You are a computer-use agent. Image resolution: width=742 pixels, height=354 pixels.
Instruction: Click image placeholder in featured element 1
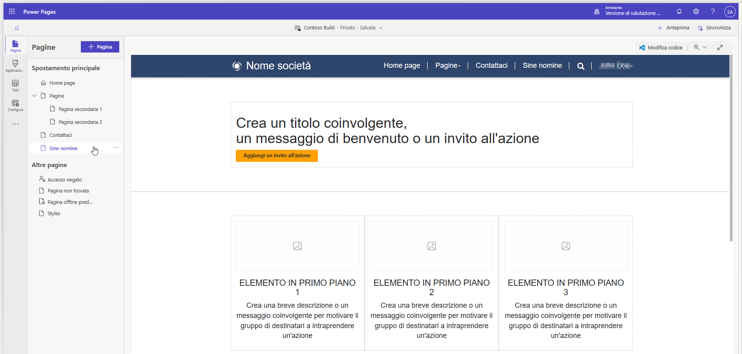(297, 246)
